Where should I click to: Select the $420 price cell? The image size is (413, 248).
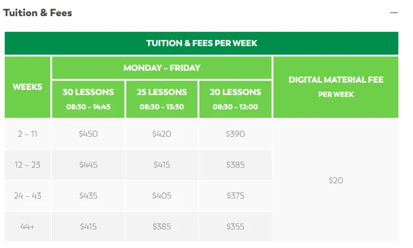(162, 134)
